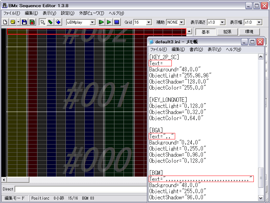Select the pencil write mode tool
270x203 pixels.
(50, 22)
